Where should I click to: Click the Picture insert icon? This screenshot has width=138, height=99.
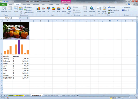(x=16, y=9)
